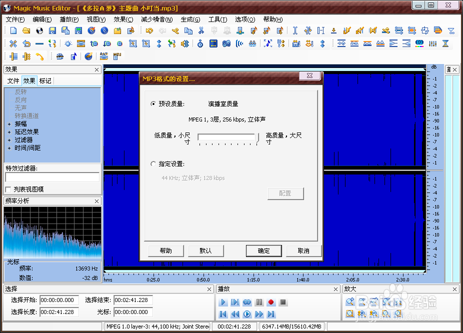Viewport: 463px width, 333px height.
Task: Toggle the 列表视图模 checkbox
Action: point(8,189)
